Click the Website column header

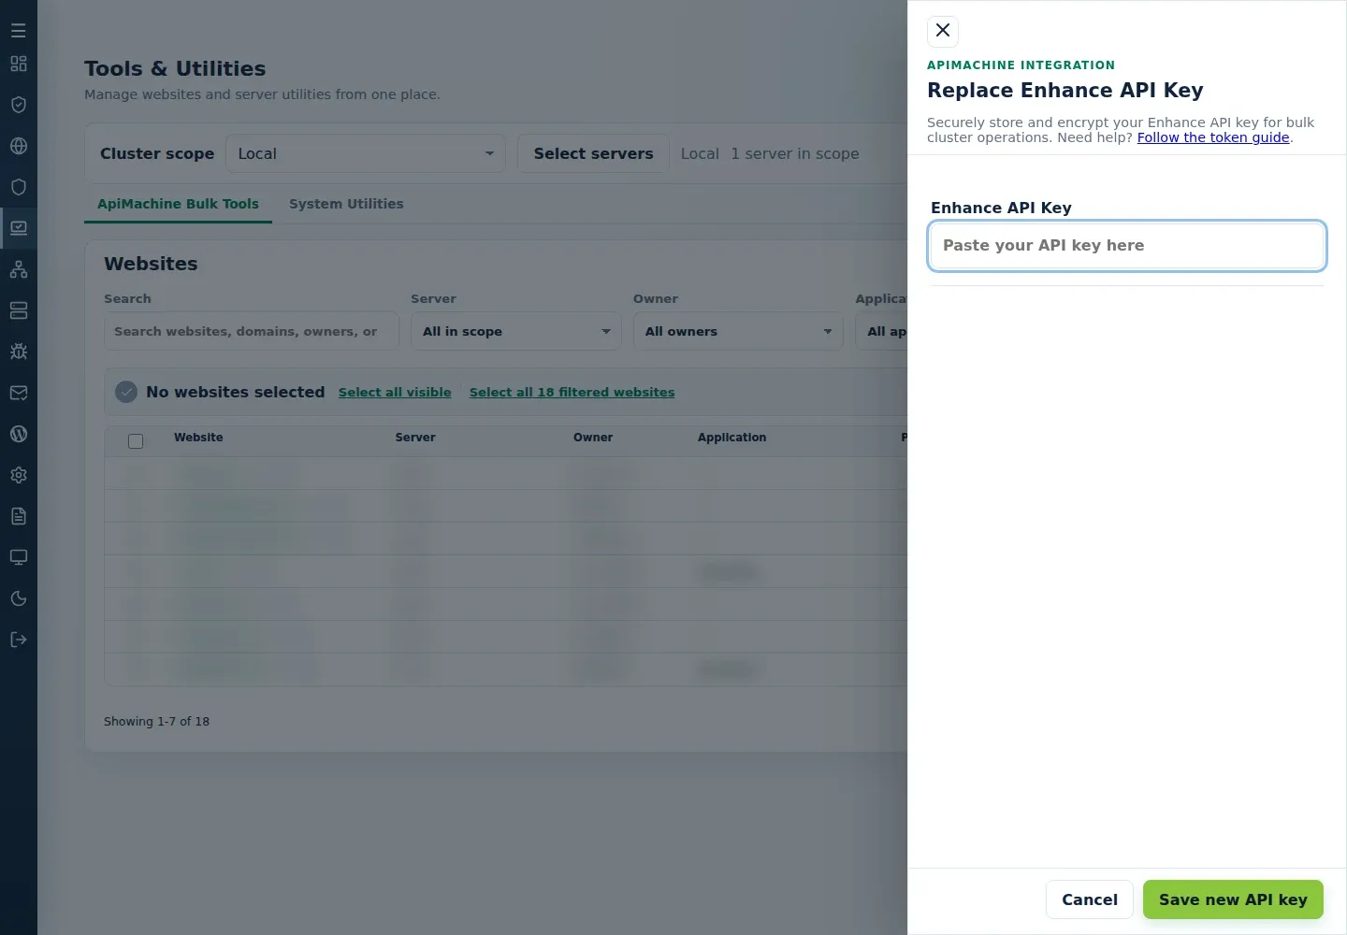(x=198, y=438)
